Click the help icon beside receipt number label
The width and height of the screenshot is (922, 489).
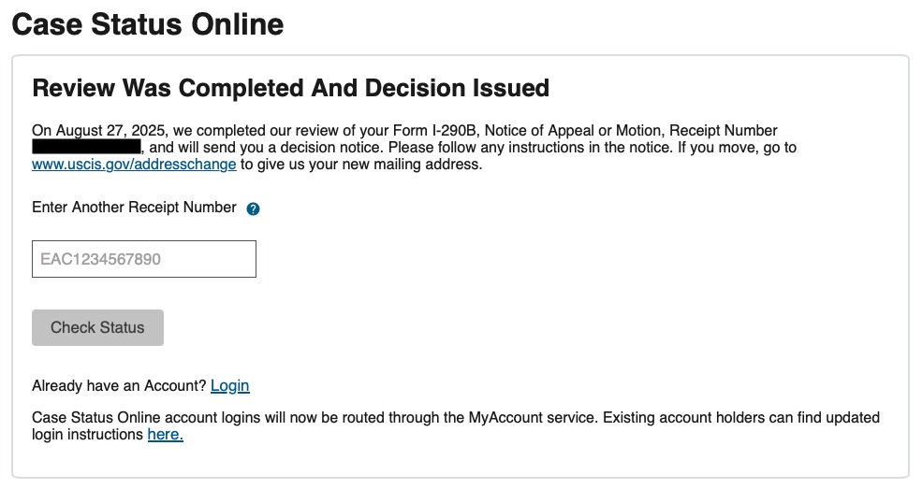253,209
